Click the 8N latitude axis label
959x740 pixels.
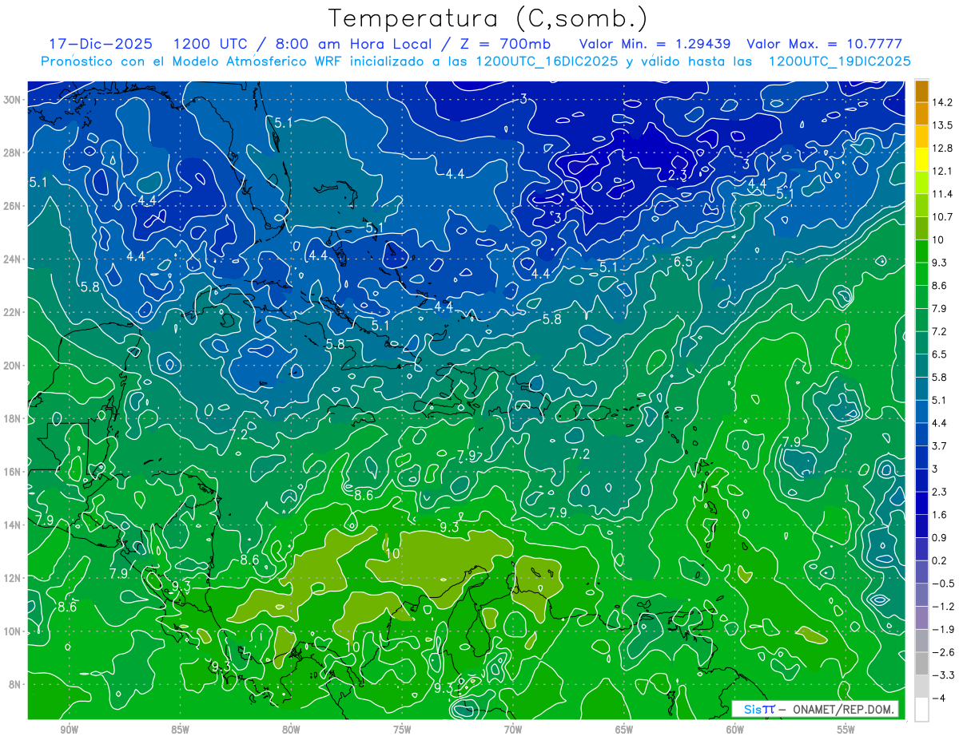pos(16,685)
